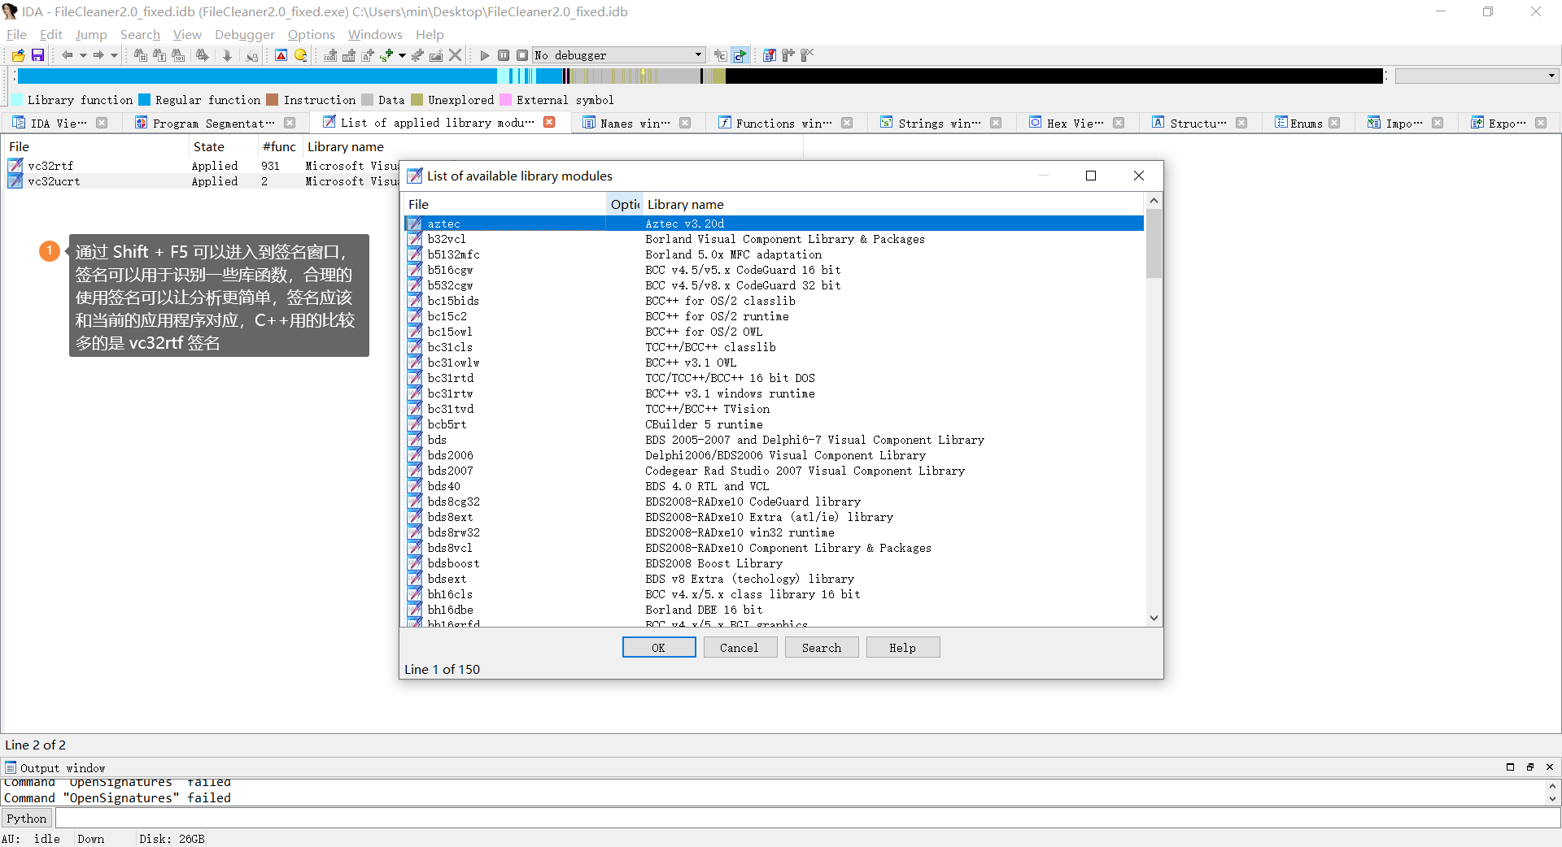Viewport: 1562px width, 847px height.
Task: Select the bcb5rt library row
Action: click(x=774, y=424)
